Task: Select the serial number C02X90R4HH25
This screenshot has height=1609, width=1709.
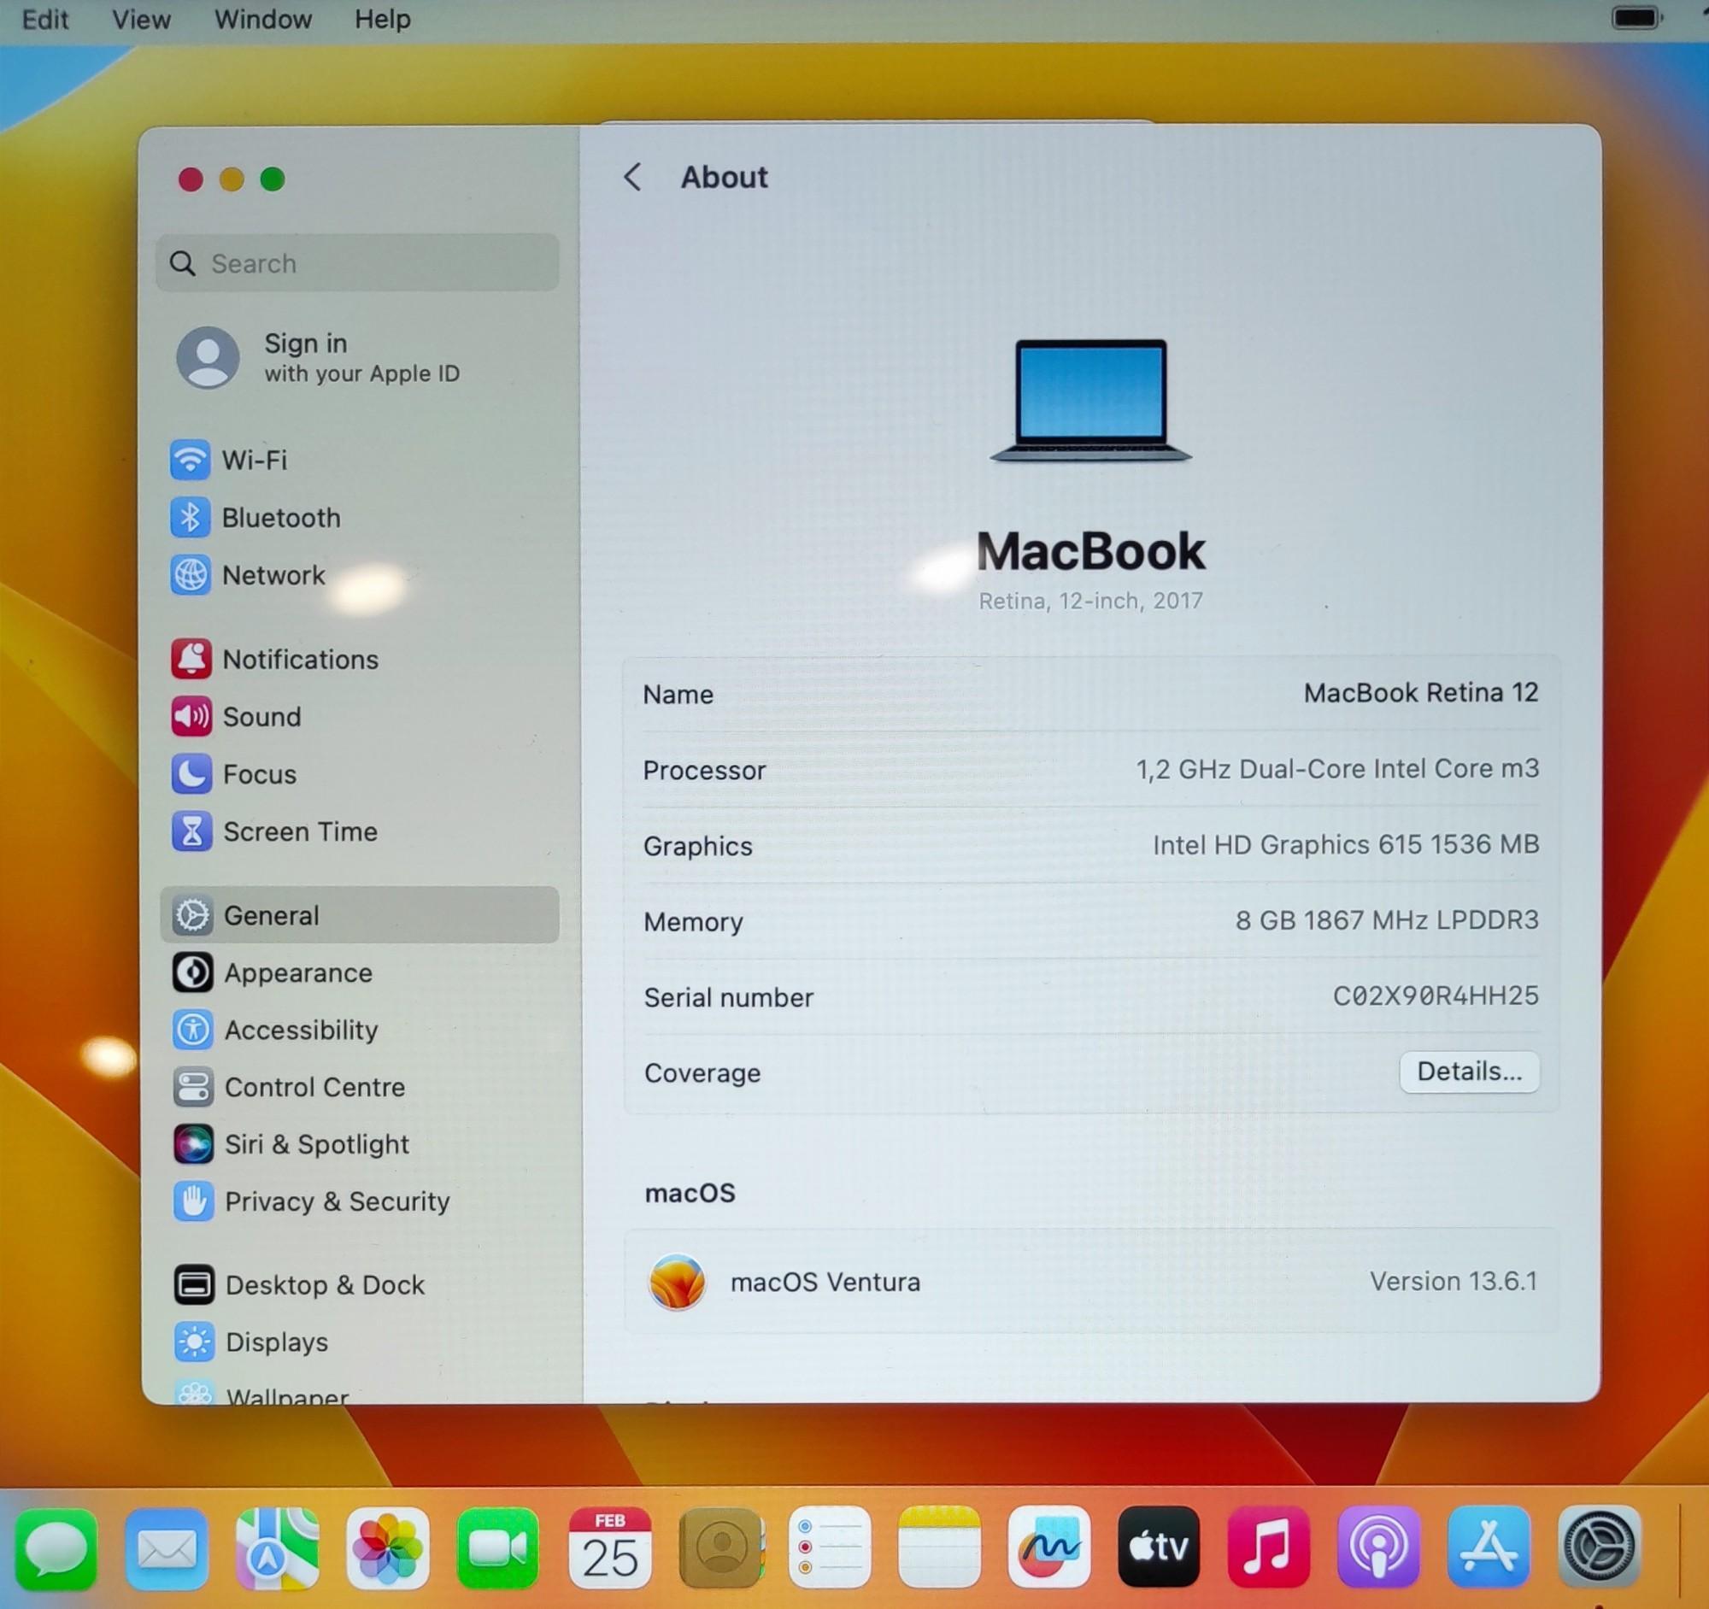Action: click(1436, 996)
